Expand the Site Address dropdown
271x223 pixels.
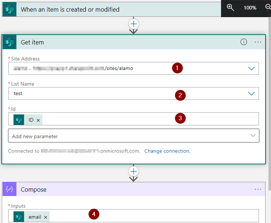pyautogui.click(x=251, y=69)
